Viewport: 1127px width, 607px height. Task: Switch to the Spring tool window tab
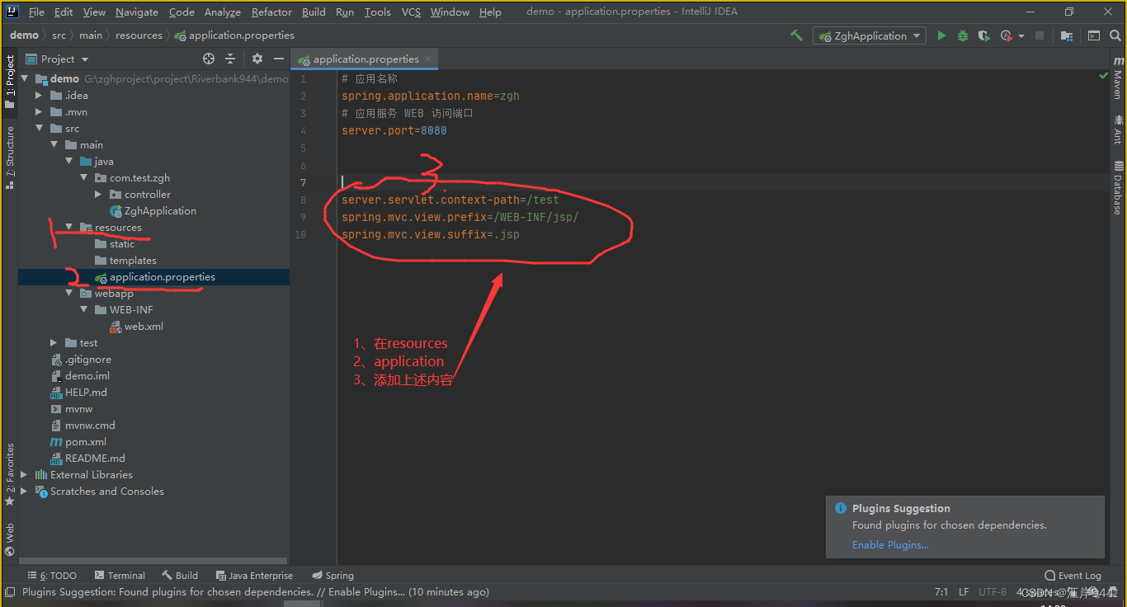click(x=332, y=575)
